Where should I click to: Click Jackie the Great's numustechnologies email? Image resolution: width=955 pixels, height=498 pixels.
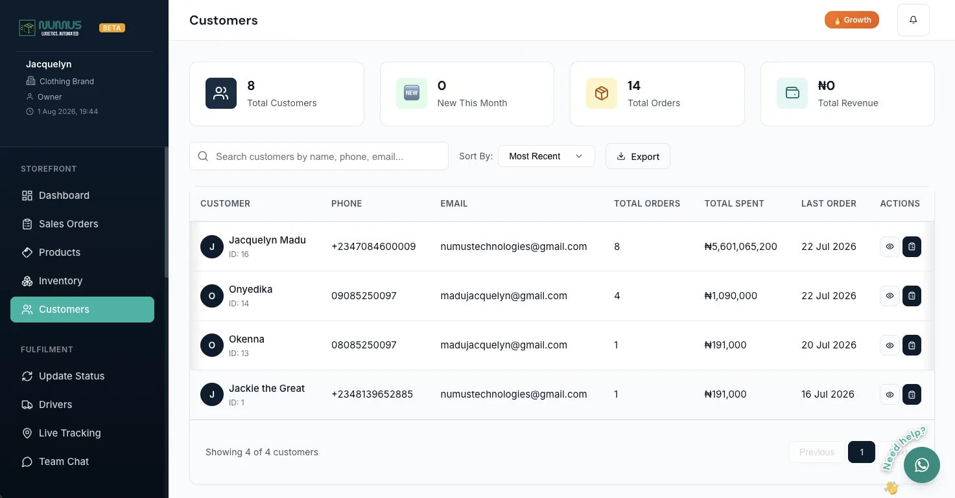click(513, 394)
